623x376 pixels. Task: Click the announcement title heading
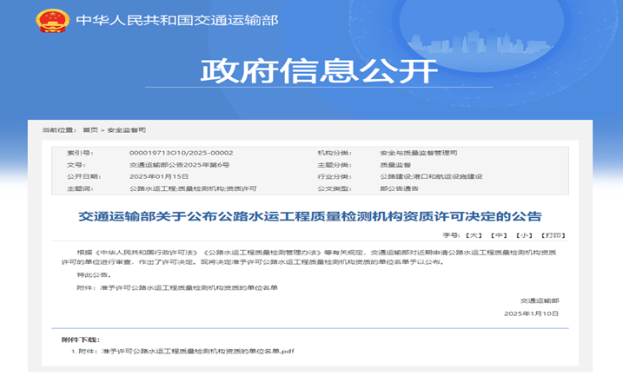tap(310, 216)
